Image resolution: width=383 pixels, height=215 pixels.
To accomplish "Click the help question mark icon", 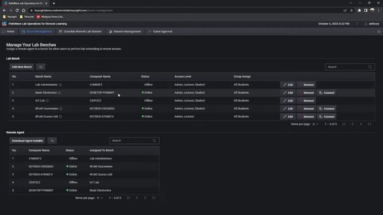I will 357,24.
